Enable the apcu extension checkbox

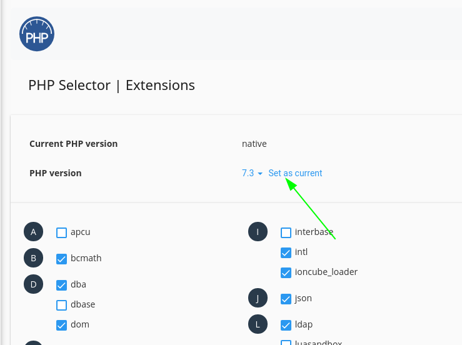pyautogui.click(x=62, y=232)
